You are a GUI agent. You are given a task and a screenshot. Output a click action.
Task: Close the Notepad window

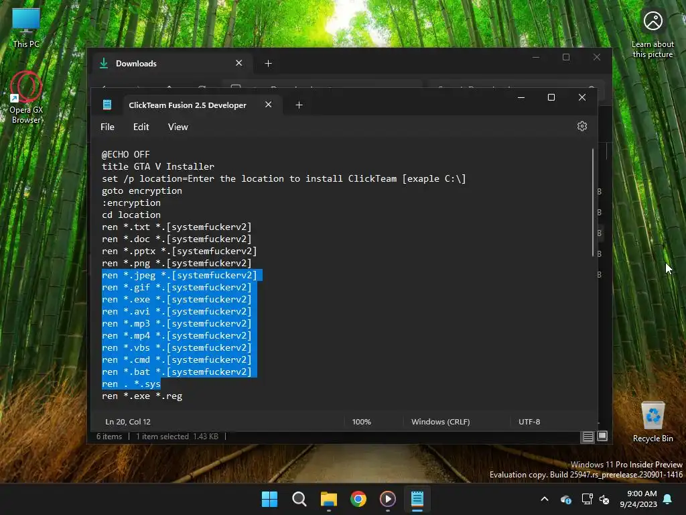(582, 97)
